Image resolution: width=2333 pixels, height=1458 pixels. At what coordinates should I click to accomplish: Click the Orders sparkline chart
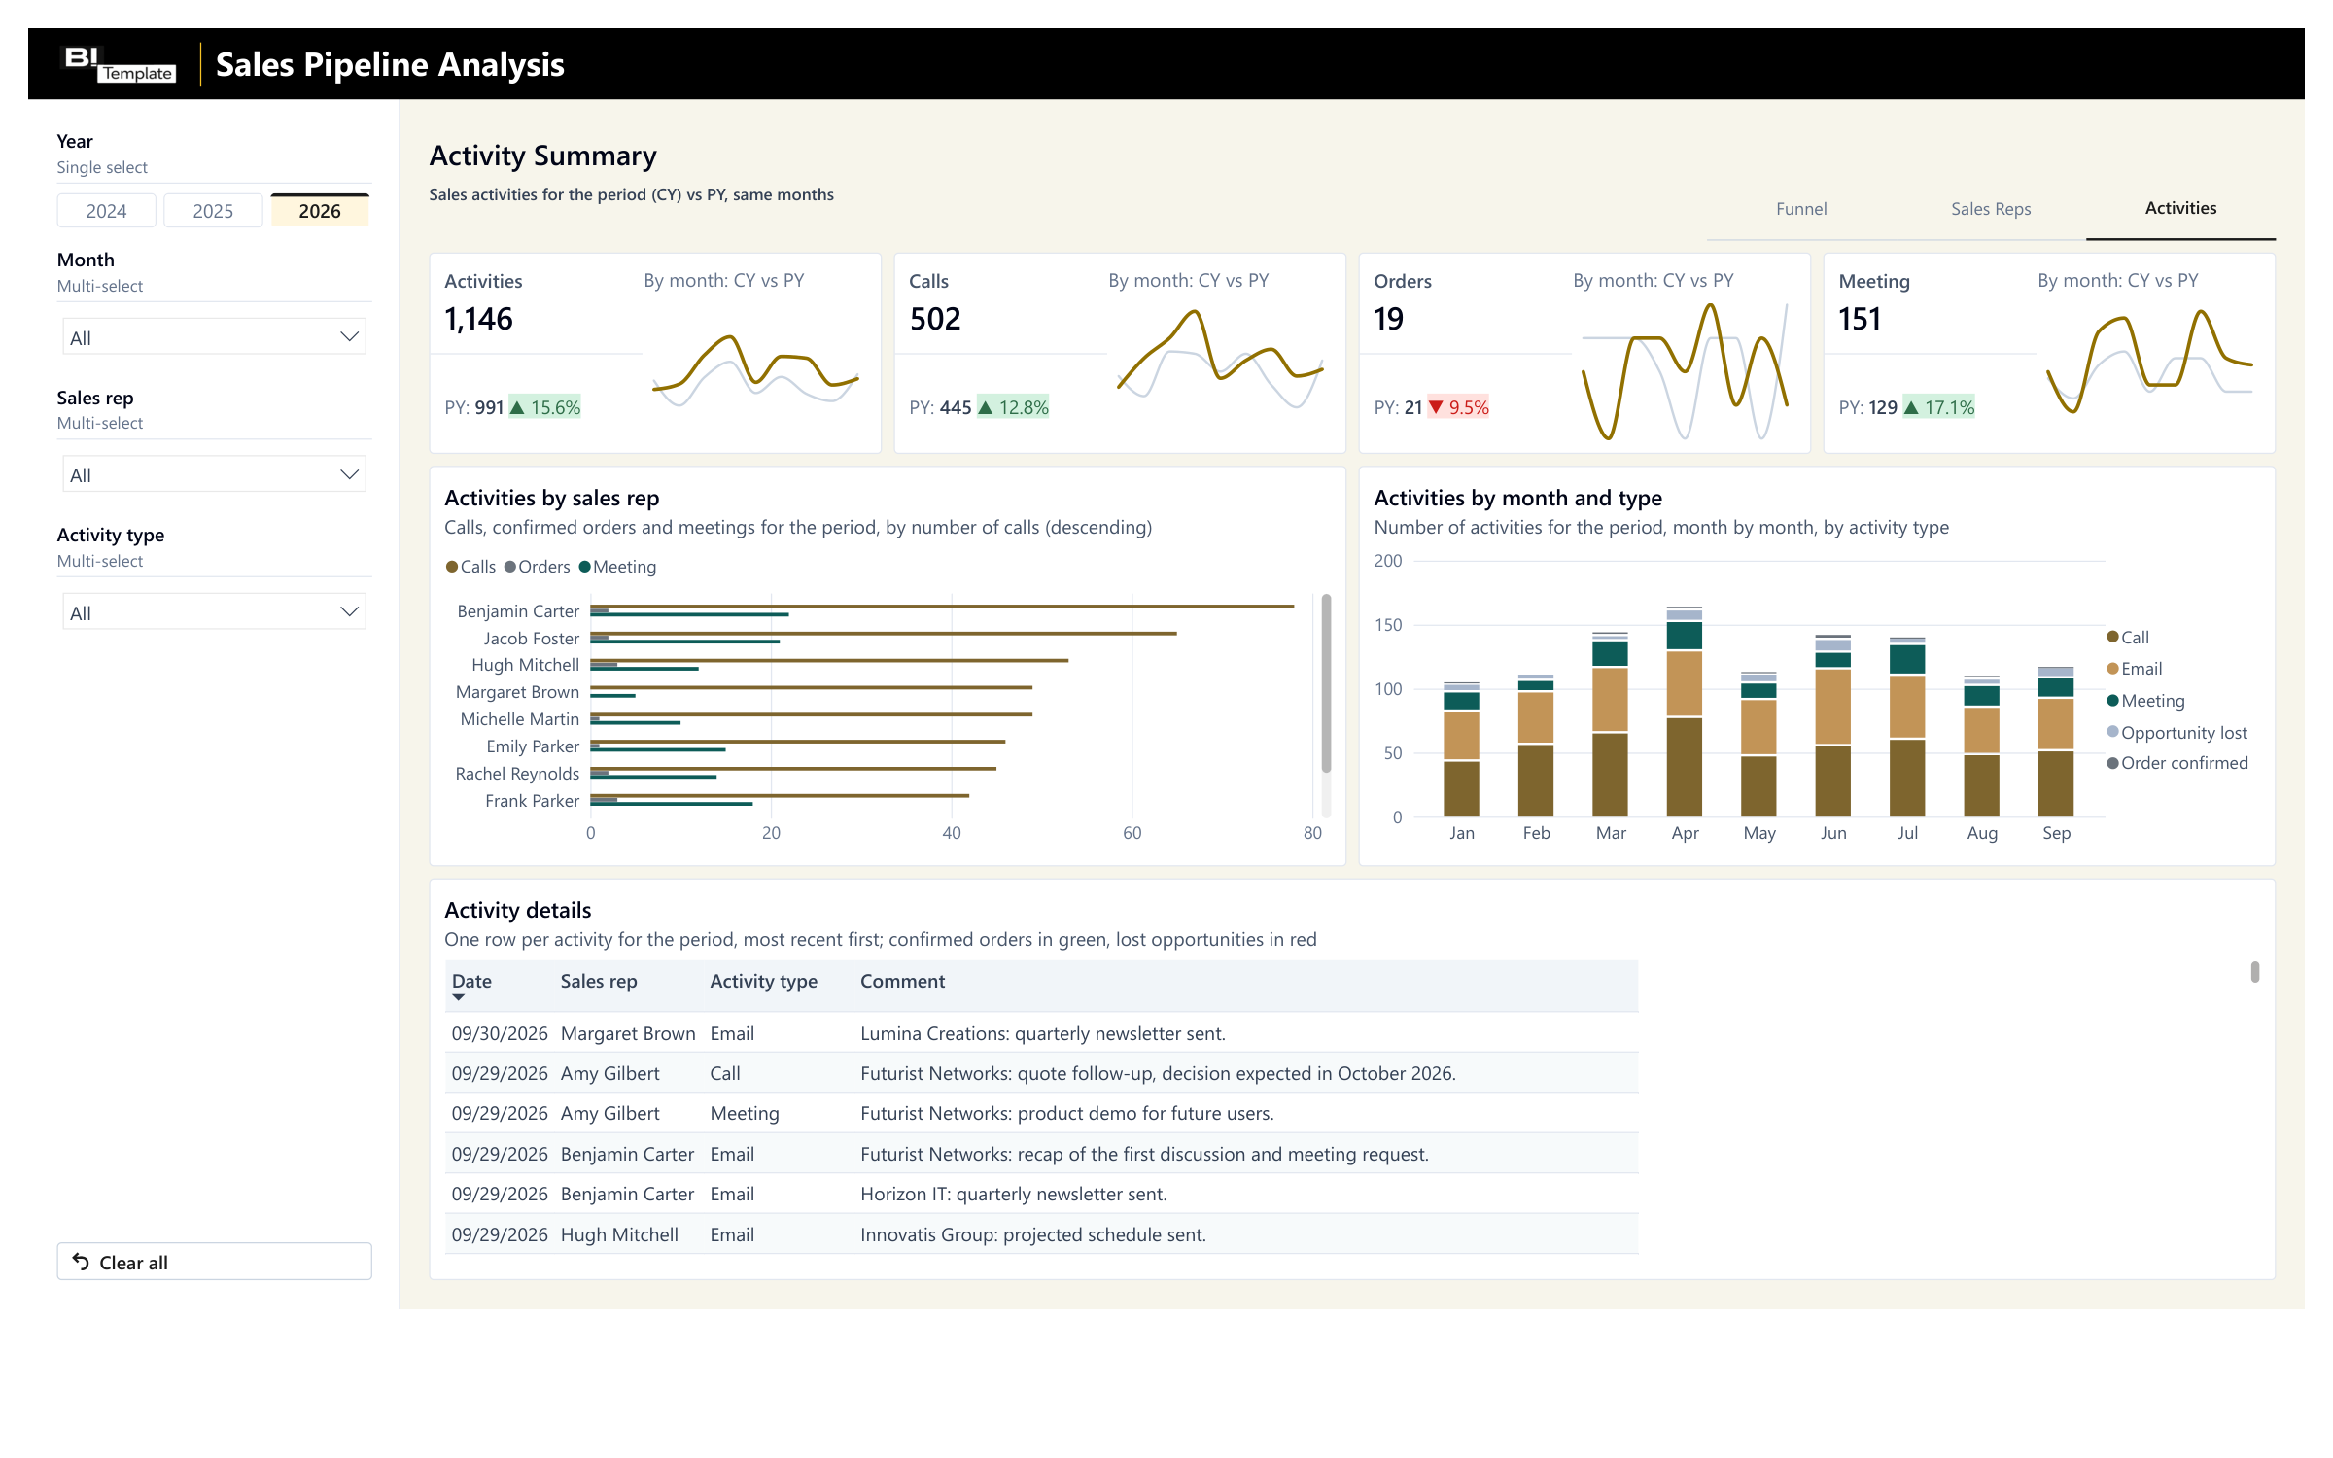1685,372
